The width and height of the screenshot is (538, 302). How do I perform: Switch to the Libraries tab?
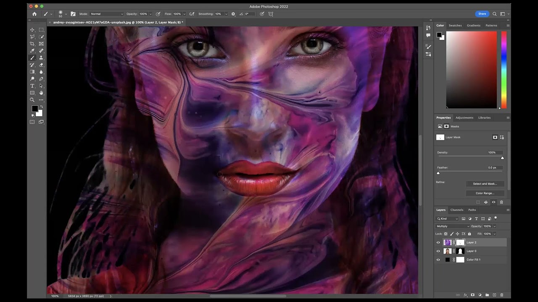[484, 118]
